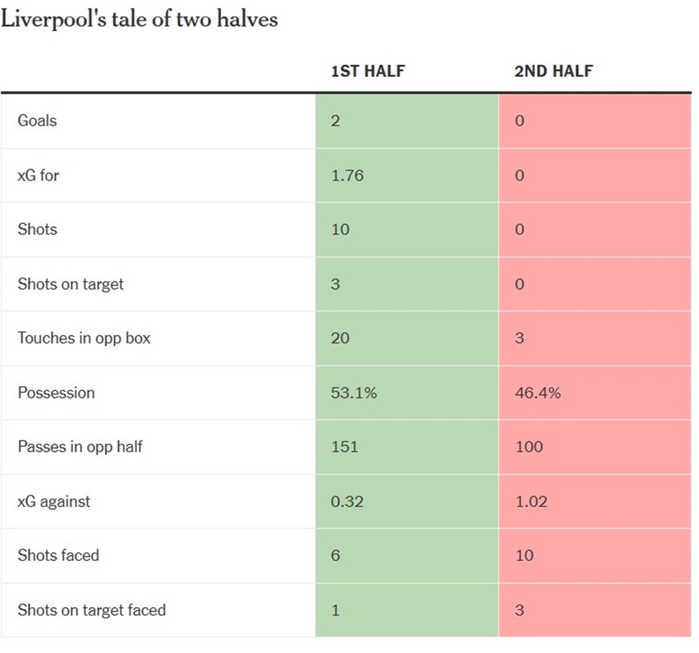Screen dimensions: 699x653
Task: Click the Shots on target row label
Action: [70, 284]
